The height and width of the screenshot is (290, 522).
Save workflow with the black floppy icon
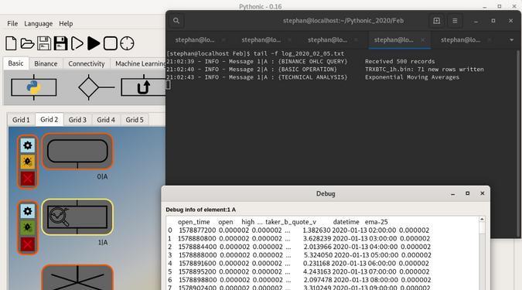[x=60, y=43]
